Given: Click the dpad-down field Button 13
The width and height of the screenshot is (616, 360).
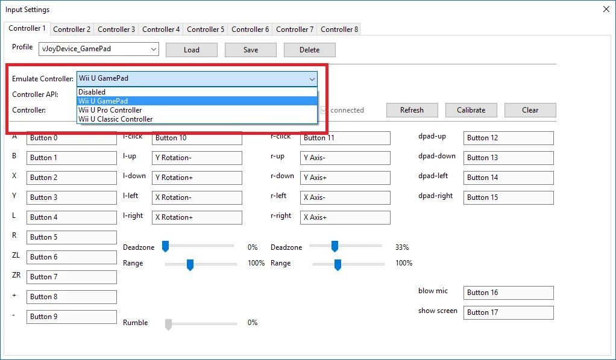Looking at the screenshot, I should coord(509,158).
